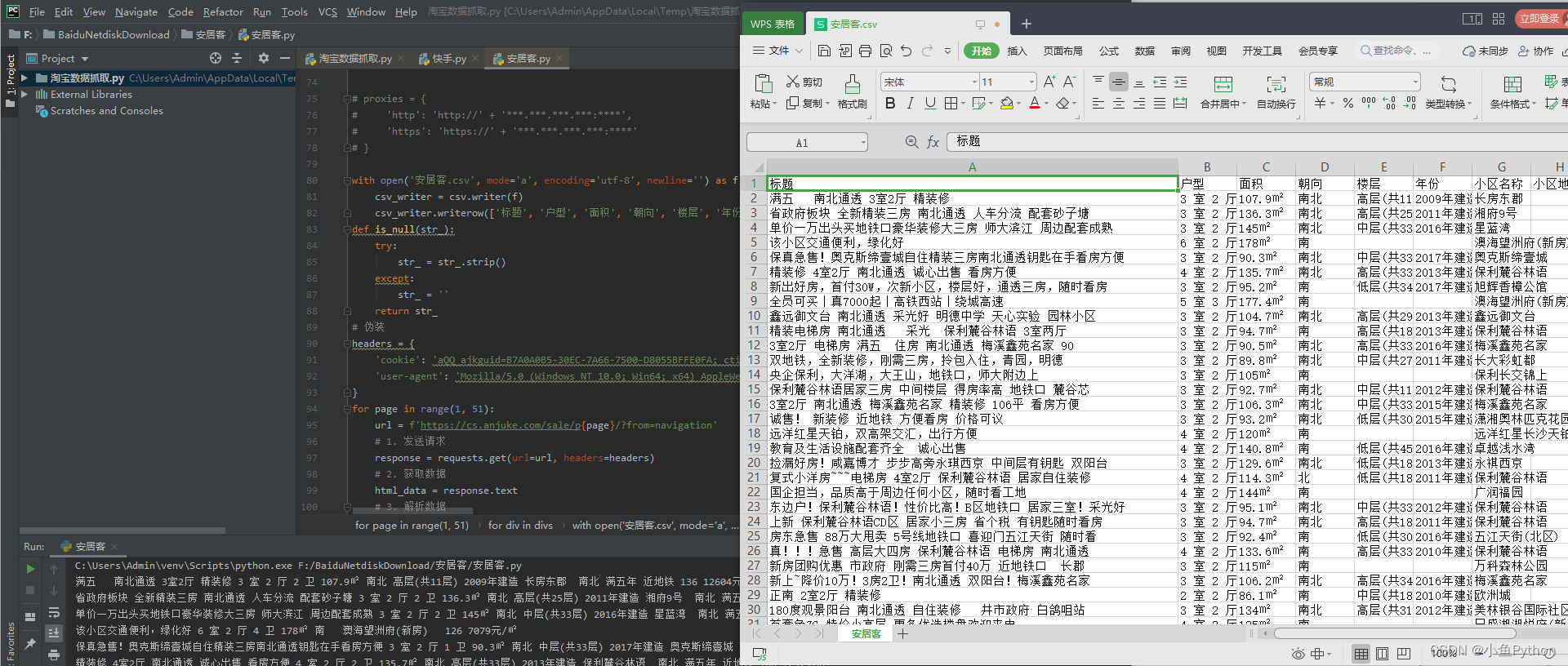Toggle the vertical 1: Project tool window tab
1568x666 pixels.
pyautogui.click(x=11, y=82)
